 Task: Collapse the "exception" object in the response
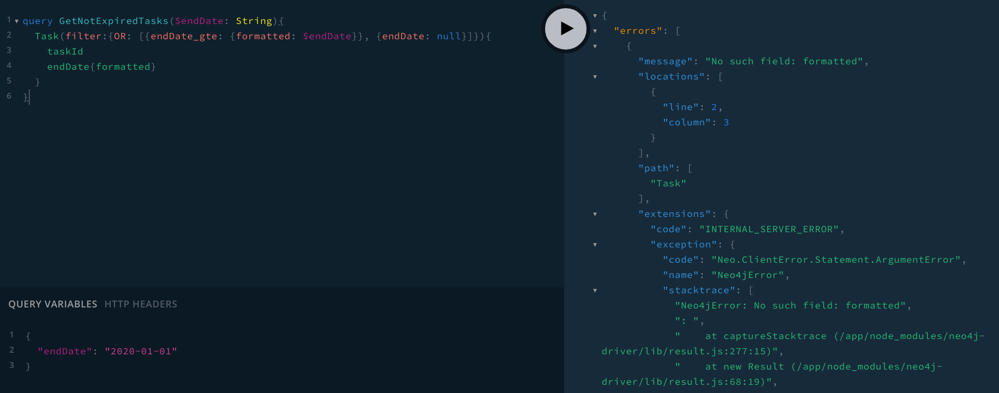point(595,245)
